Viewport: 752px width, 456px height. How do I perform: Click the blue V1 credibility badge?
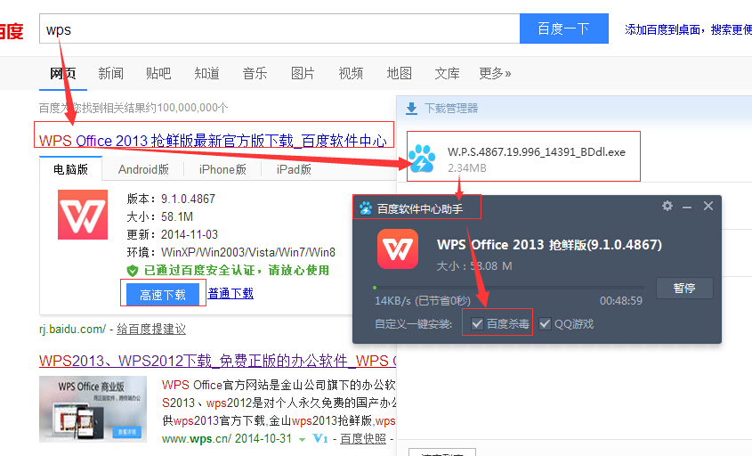point(320,439)
